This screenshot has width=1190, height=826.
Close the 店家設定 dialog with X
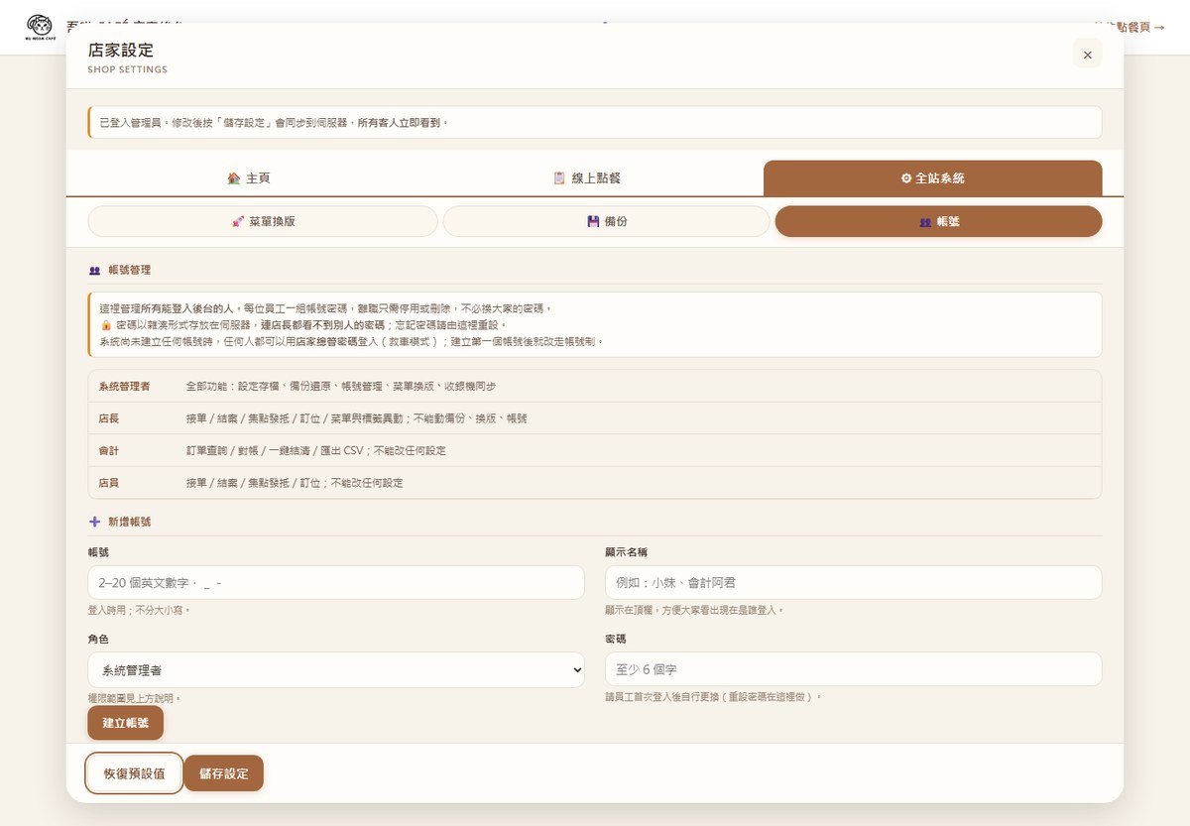point(1087,55)
